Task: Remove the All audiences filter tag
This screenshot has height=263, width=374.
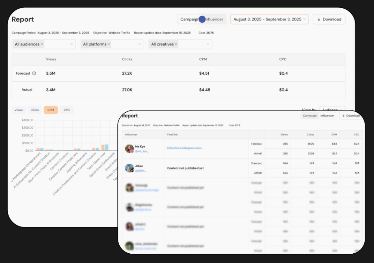Action: tap(42, 44)
